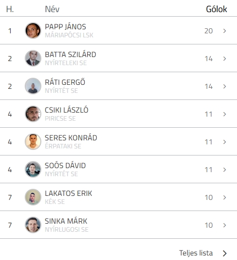
Task: Open SERES KONRÁD player name
Action: click(x=71, y=138)
